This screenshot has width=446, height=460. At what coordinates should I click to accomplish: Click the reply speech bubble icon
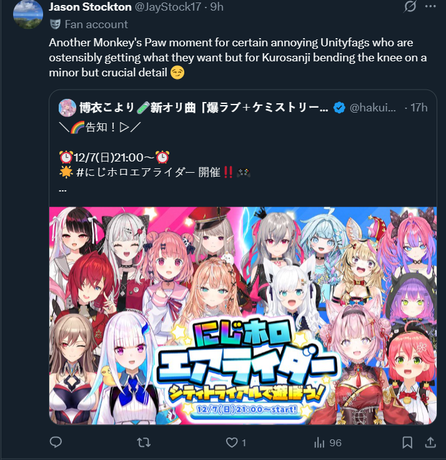click(x=56, y=442)
